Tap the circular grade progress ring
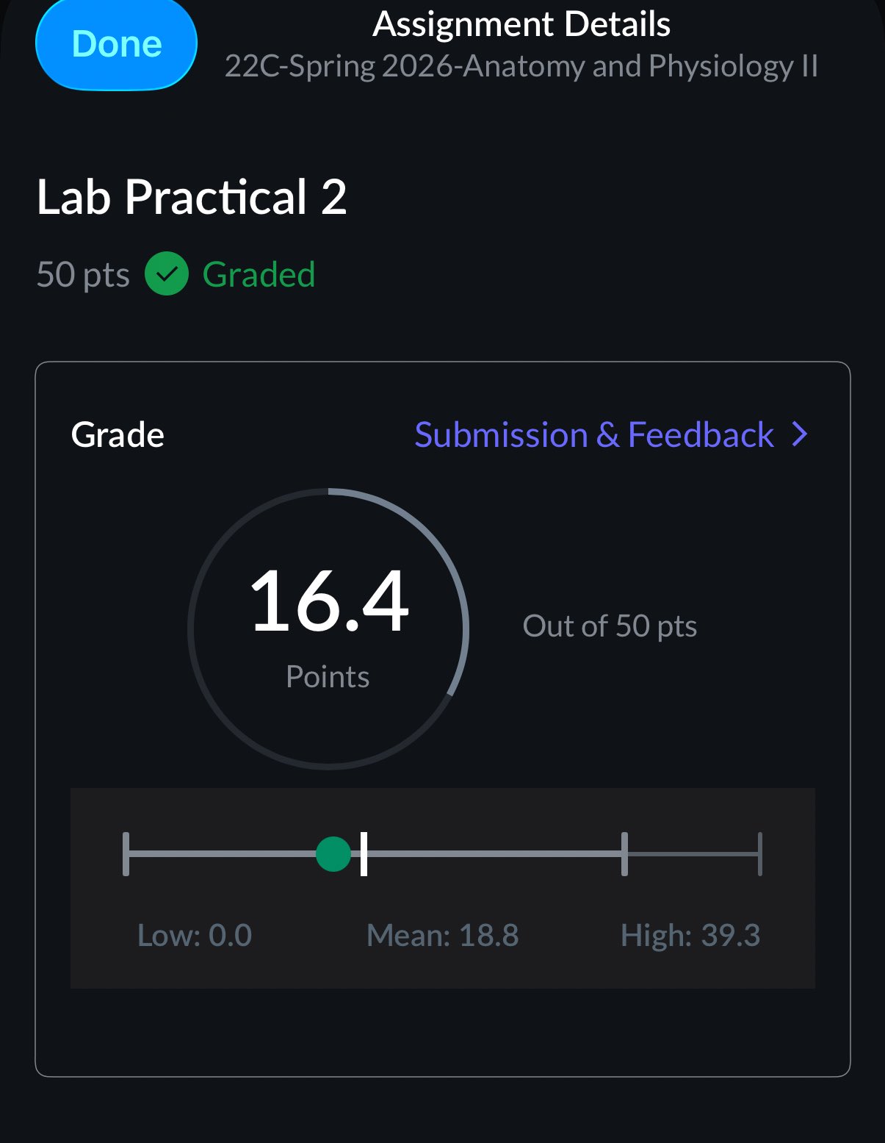 pos(457,581)
